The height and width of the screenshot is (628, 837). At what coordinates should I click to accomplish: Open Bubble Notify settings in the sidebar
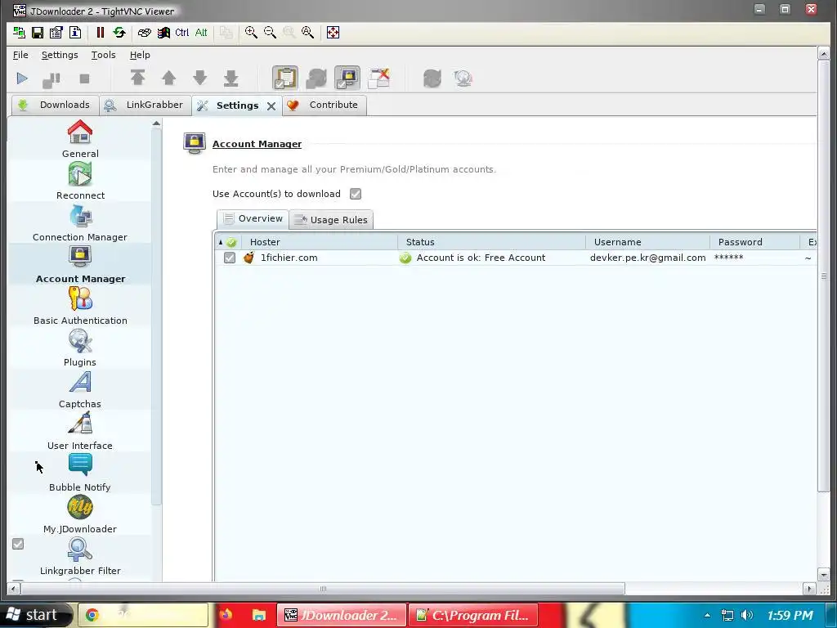point(80,472)
